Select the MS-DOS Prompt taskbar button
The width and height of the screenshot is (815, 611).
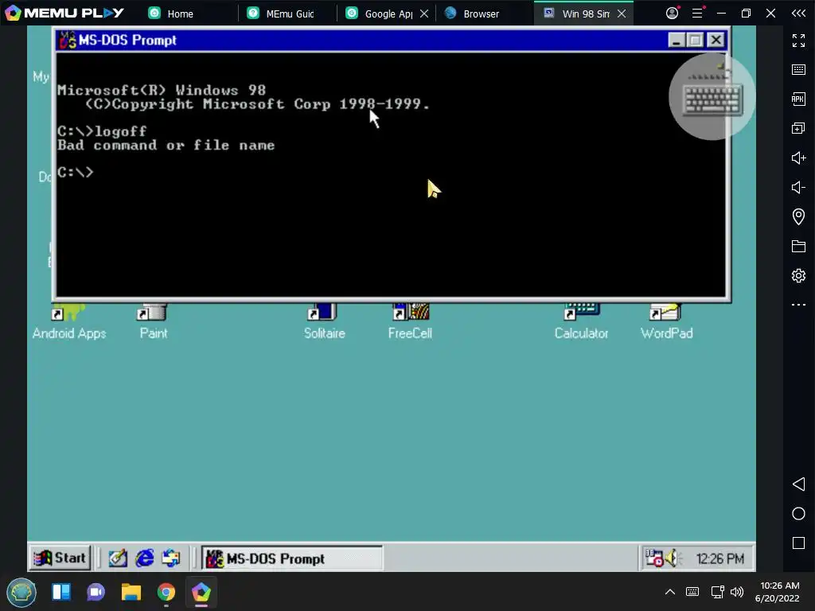click(291, 558)
